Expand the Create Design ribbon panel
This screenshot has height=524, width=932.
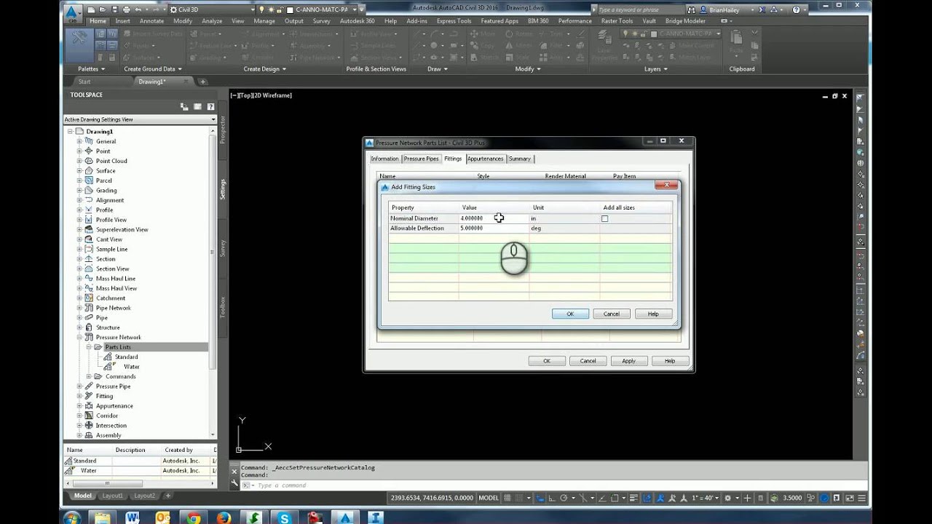coord(264,69)
